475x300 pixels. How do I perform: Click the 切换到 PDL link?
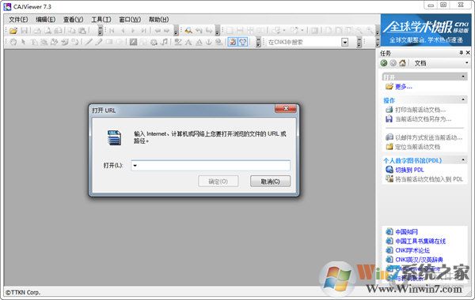409,170
